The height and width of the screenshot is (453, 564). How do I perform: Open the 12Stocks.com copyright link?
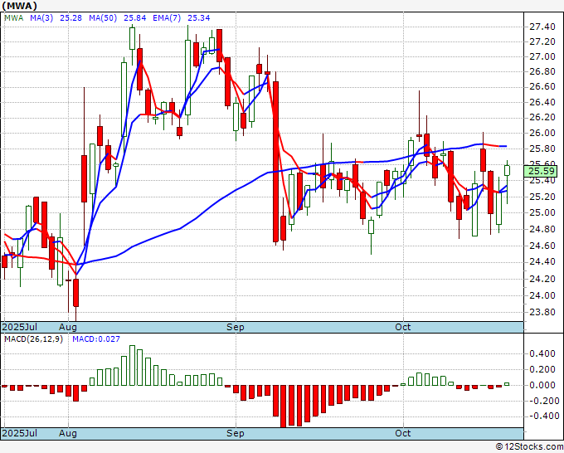click(x=529, y=447)
